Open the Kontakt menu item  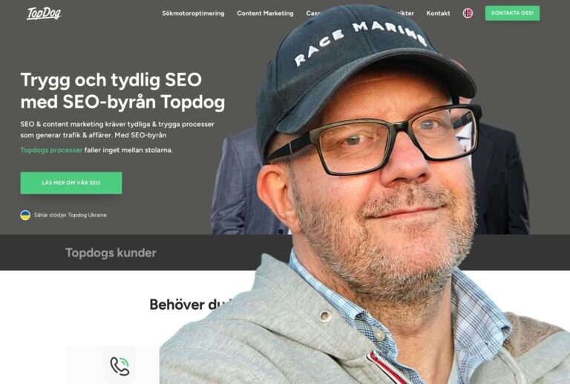[x=438, y=13]
